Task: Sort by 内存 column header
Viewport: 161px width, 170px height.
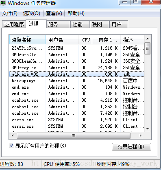Action: pyautogui.click(x=107, y=40)
